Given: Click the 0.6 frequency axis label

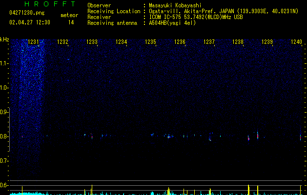Looking at the screenshot, I should pos(4,185).
